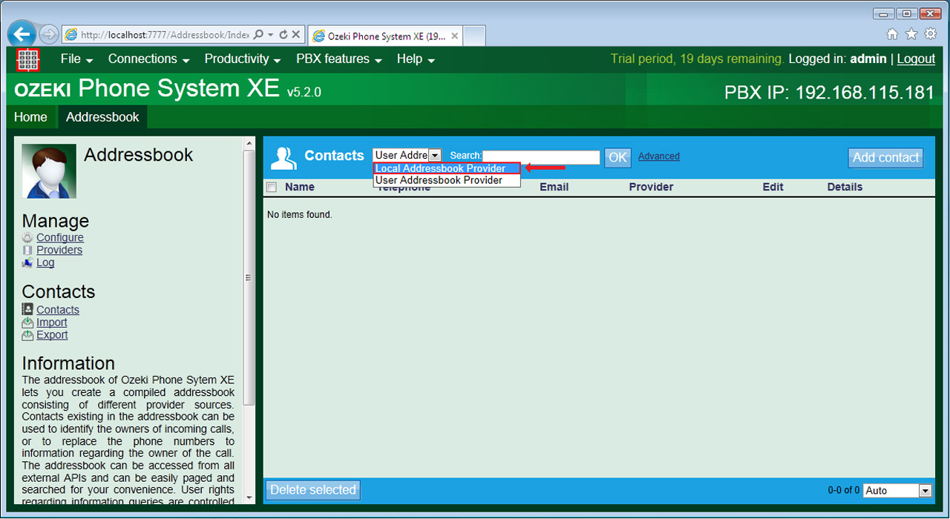Image resolution: width=950 pixels, height=519 pixels.
Task: Open the PBX features menu
Action: [339, 59]
